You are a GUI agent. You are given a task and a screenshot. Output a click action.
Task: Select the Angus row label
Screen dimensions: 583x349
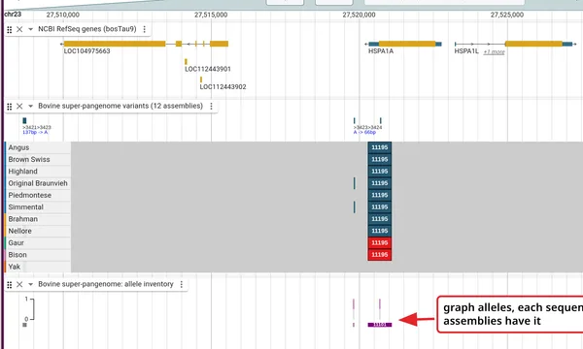(18, 147)
